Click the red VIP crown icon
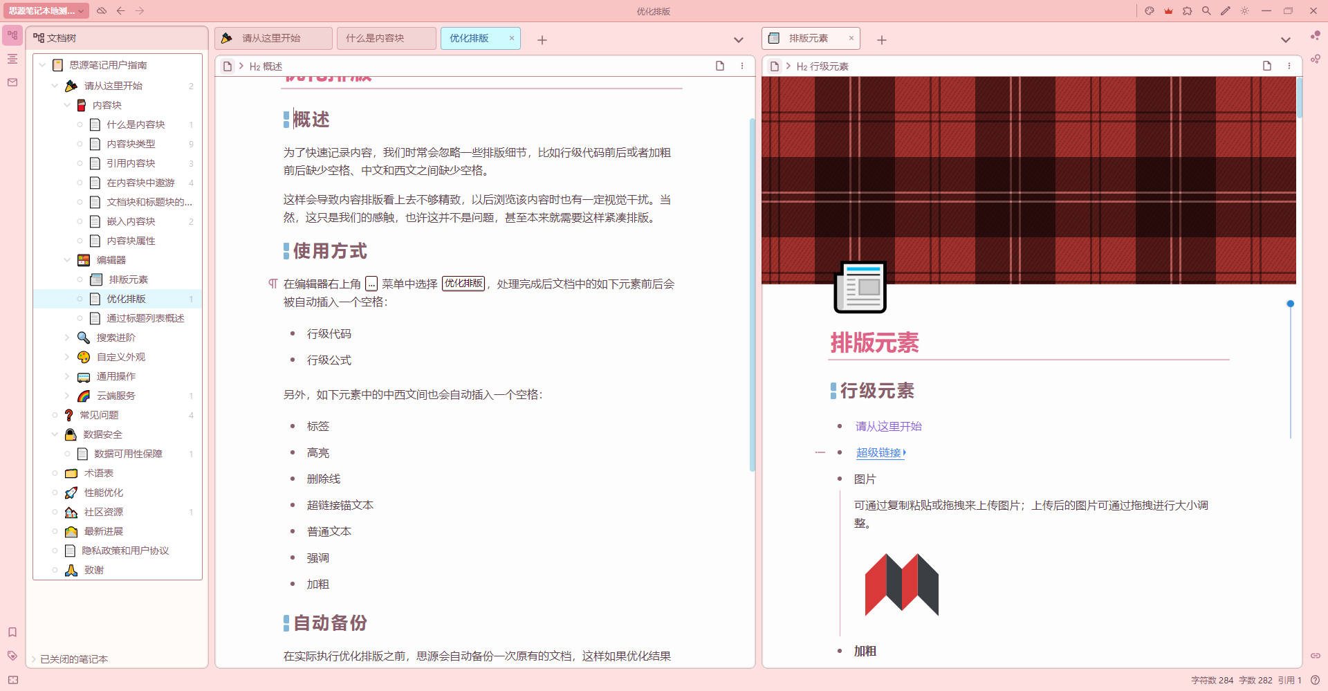The image size is (1328, 691). (x=1169, y=11)
